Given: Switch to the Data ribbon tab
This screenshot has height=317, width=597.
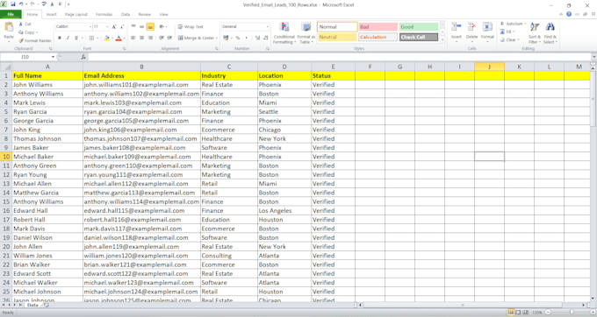Looking at the screenshot, I should (126, 14).
